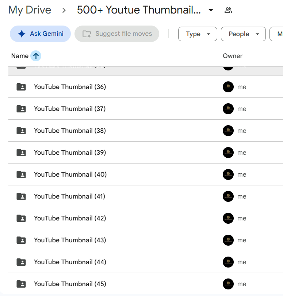Select the YouTube Thumbnail (45) folder name
283x296 pixels.
click(70, 284)
